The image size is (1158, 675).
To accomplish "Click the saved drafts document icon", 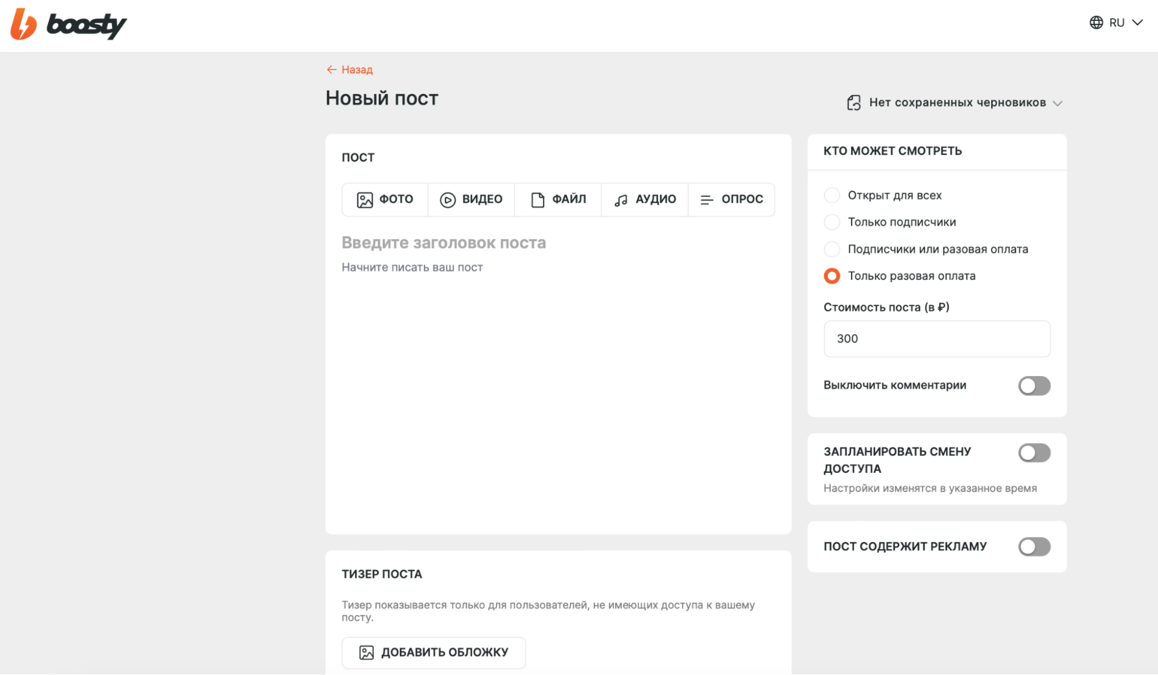I will [x=854, y=103].
